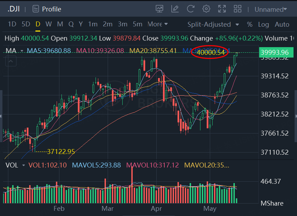Screen dimensions: 297x216
Task: Click the 37110.52 price axis label
Action: coord(275,152)
